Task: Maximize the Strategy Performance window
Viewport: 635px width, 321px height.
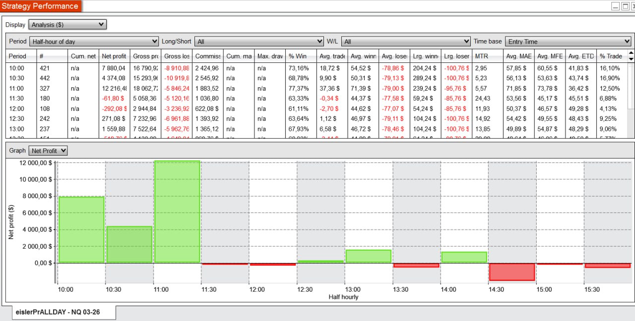Action: click(625, 6)
